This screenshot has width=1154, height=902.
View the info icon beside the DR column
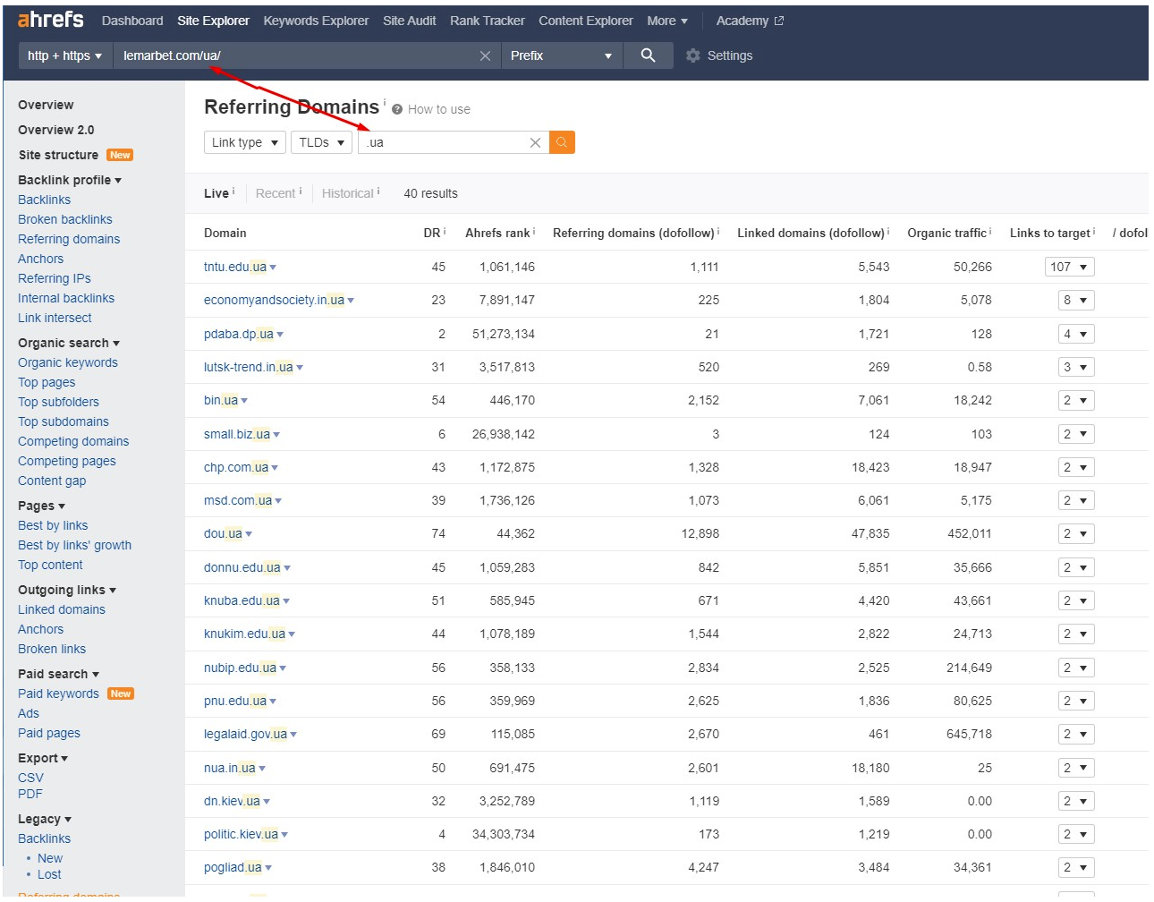(x=443, y=229)
